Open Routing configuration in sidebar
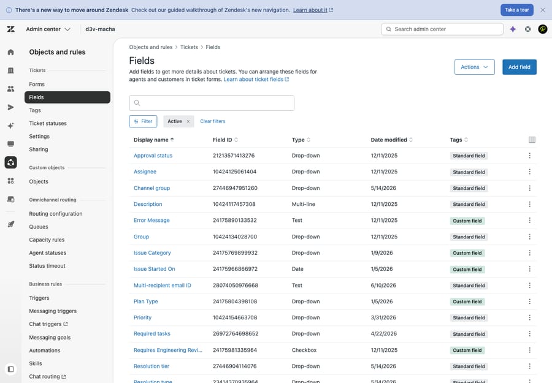Screen dimensions: 552x383 [56, 214]
